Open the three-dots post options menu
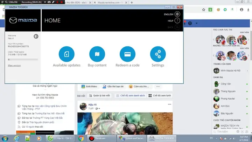Viewport: 252px width, 142px height. tap(169, 104)
